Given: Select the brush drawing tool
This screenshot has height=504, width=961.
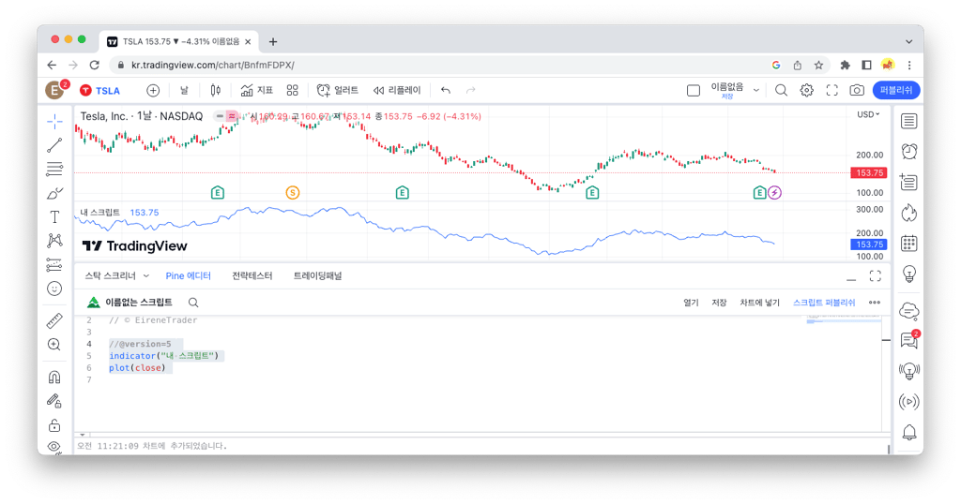Looking at the screenshot, I should point(54,193).
